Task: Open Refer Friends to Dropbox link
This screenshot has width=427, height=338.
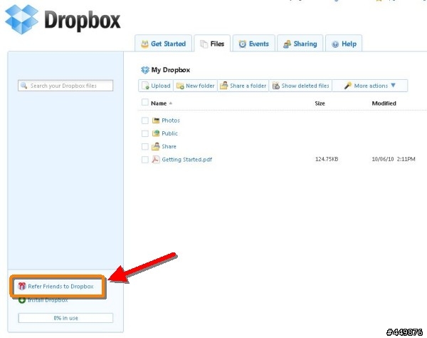Action: coord(60,287)
